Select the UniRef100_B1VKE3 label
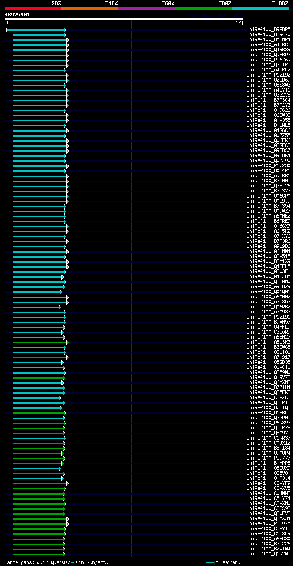 click(268, 412)
